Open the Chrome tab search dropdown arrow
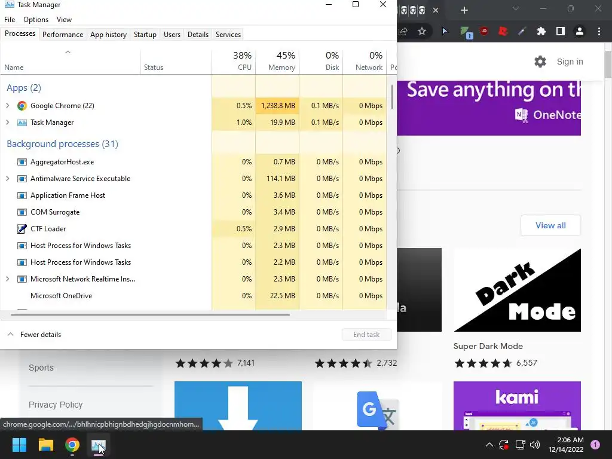 coord(516,8)
